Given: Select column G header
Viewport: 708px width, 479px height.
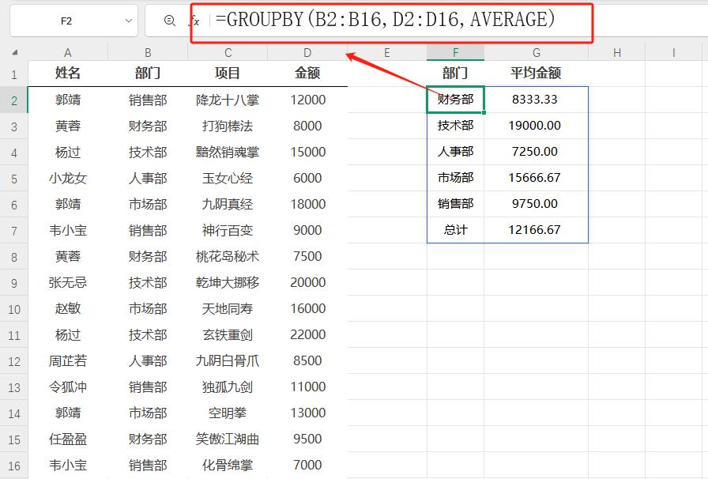Looking at the screenshot, I should click(x=536, y=52).
